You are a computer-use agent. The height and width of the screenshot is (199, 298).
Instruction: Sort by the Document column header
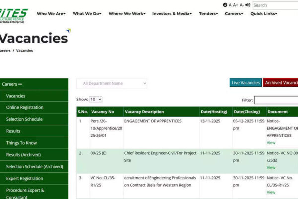(x=282, y=112)
